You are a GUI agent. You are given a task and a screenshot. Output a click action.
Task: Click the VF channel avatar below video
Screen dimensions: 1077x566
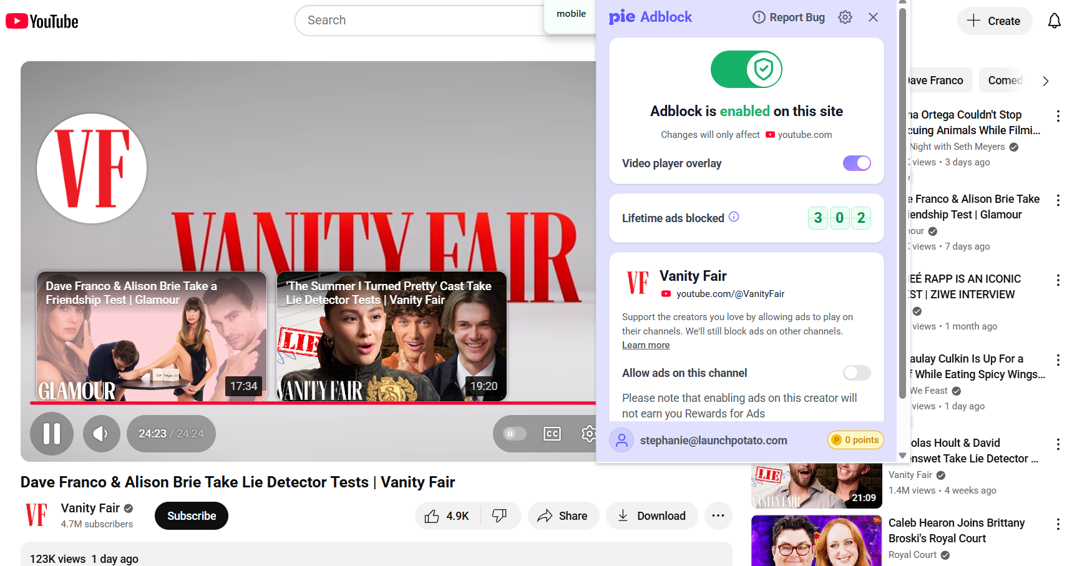tap(36, 515)
